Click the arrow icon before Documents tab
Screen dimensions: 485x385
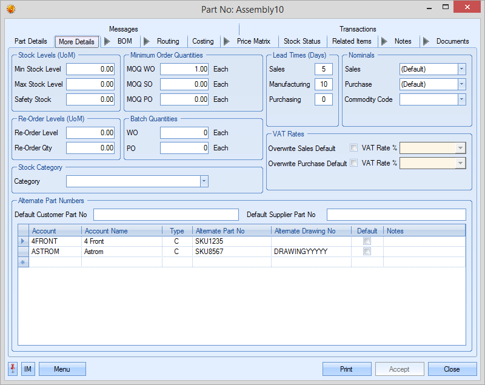[x=426, y=41]
